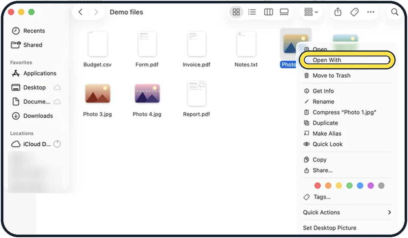Screen dimensions: 408x238
Task: Go forward with the right chevron
Action: [96, 12]
